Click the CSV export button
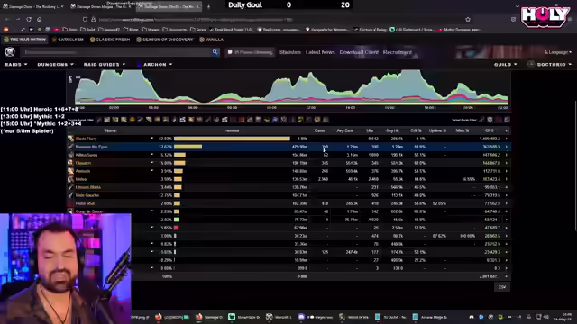 click(x=502, y=287)
